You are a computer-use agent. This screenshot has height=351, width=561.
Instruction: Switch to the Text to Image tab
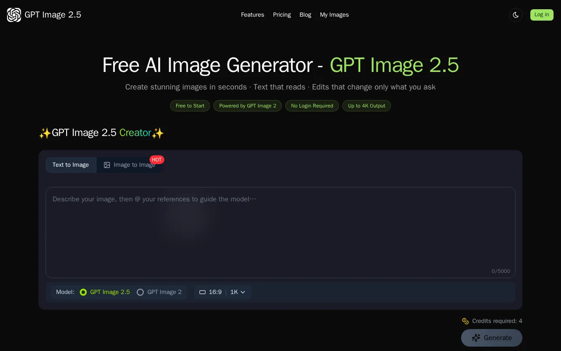71,165
